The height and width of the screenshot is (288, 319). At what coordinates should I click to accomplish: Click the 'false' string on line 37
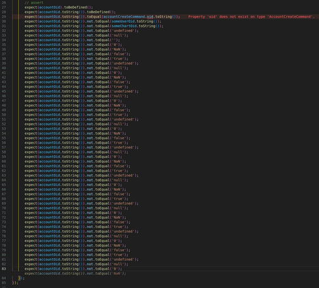pos(119,54)
